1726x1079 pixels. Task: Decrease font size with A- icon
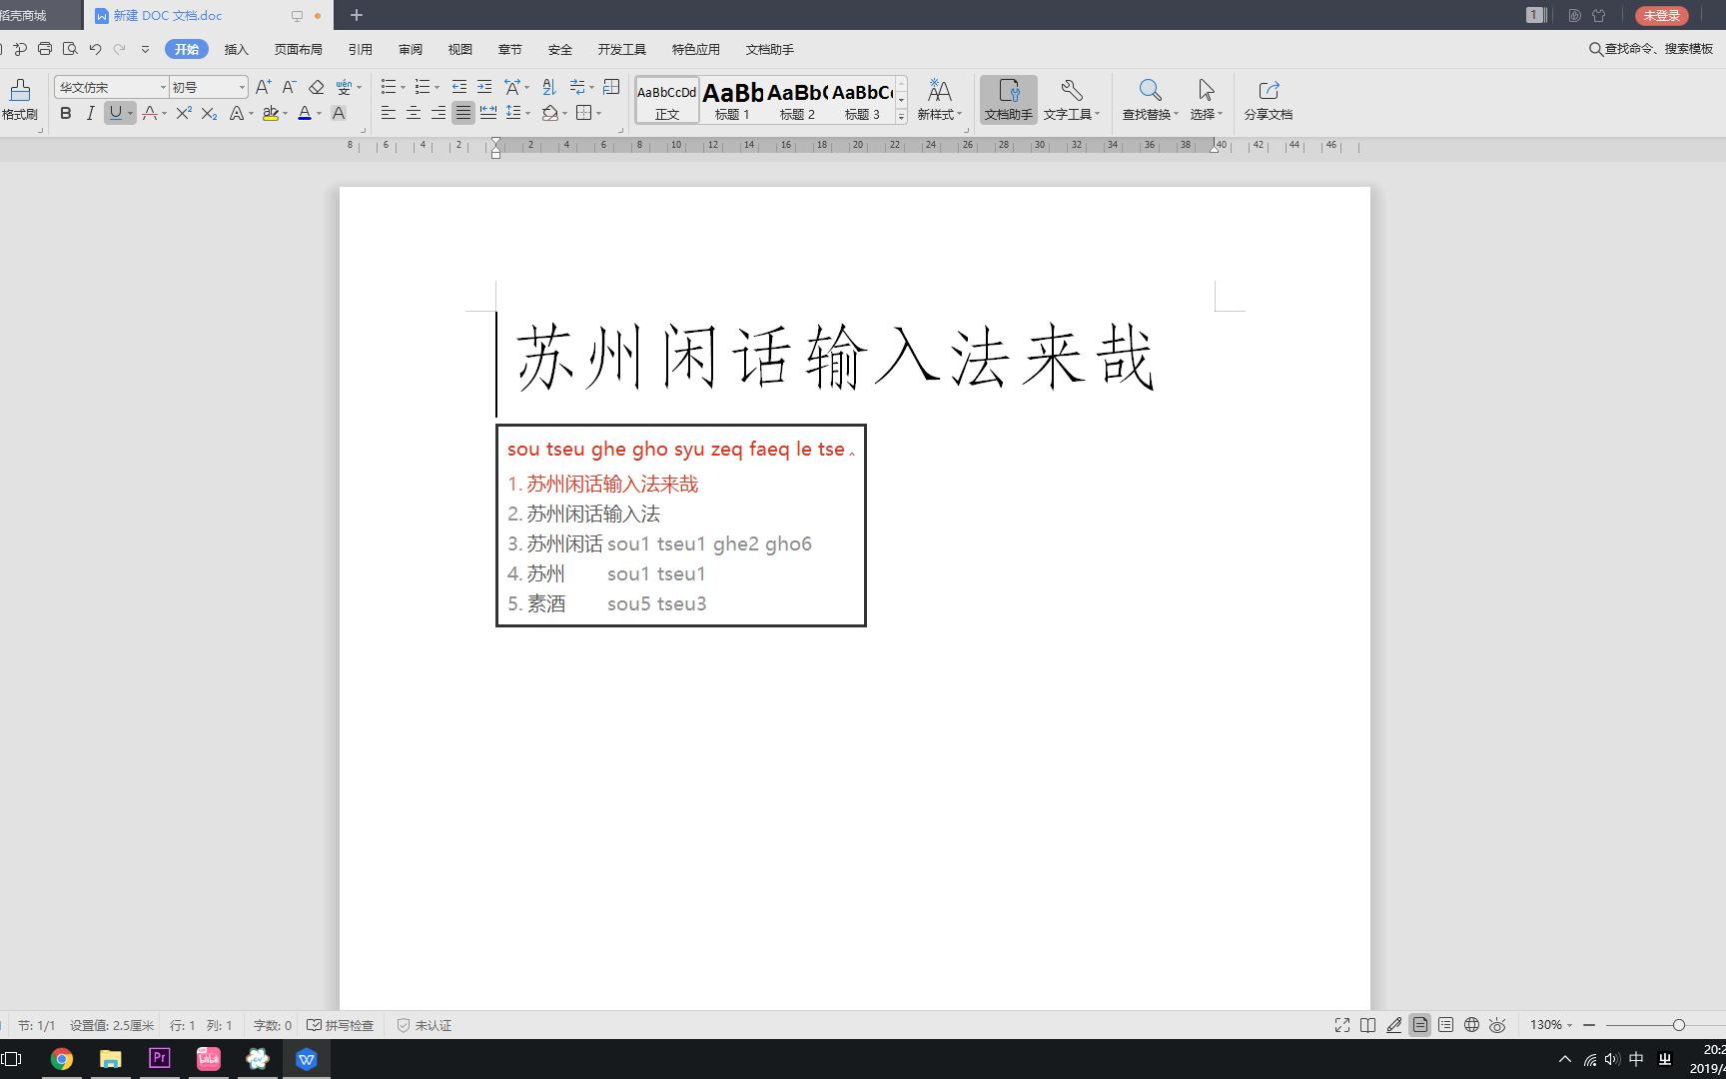pyautogui.click(x=289, y=87)
